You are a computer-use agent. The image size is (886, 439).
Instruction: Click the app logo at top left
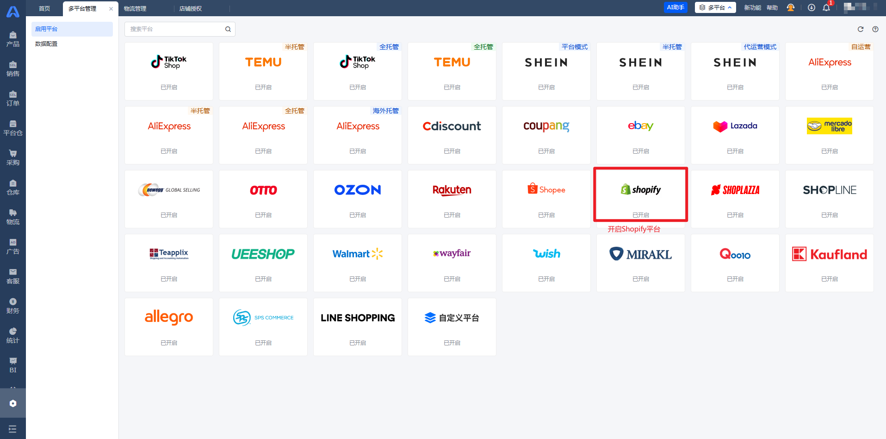point(13,11)
